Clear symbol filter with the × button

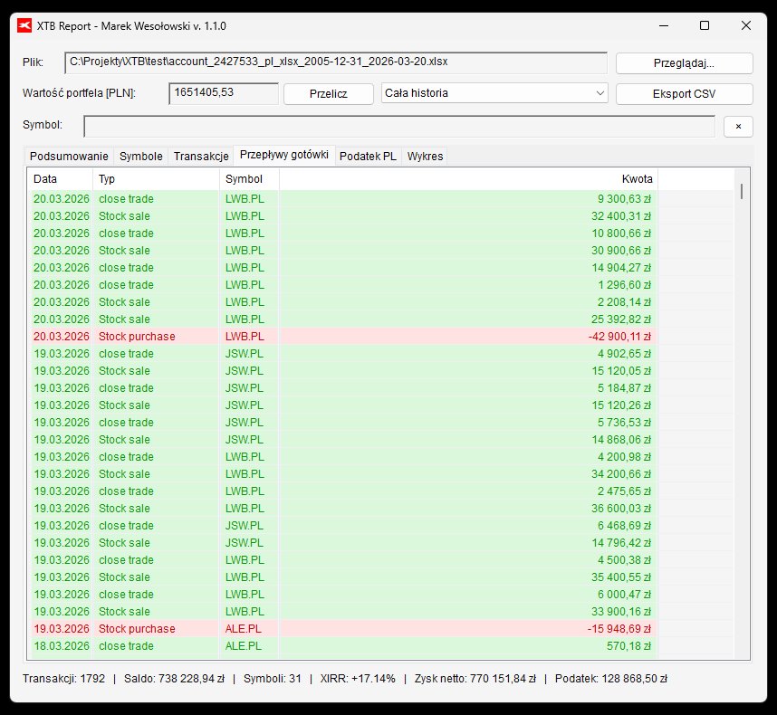[x=738, y=127]
